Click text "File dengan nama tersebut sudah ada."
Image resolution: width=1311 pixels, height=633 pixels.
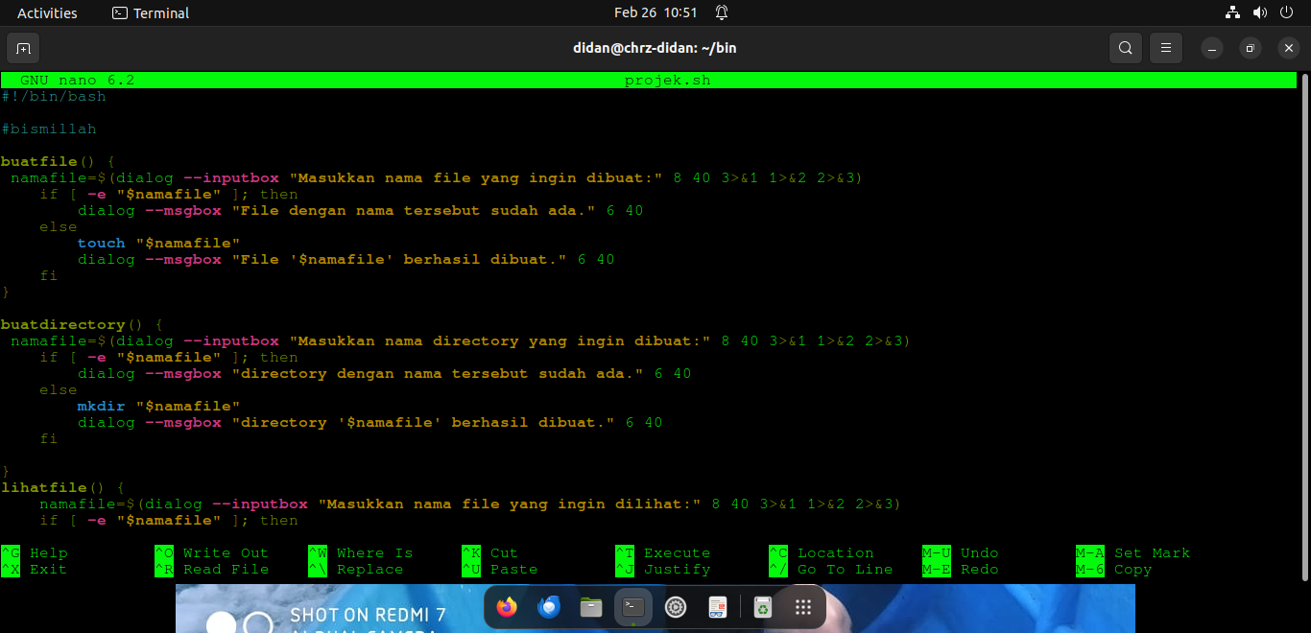point(414,211)
